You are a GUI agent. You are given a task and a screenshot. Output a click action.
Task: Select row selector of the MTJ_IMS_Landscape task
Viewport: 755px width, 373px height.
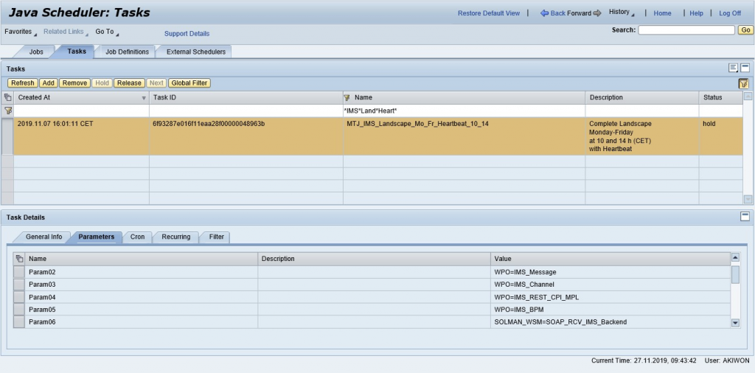(7, 136)
